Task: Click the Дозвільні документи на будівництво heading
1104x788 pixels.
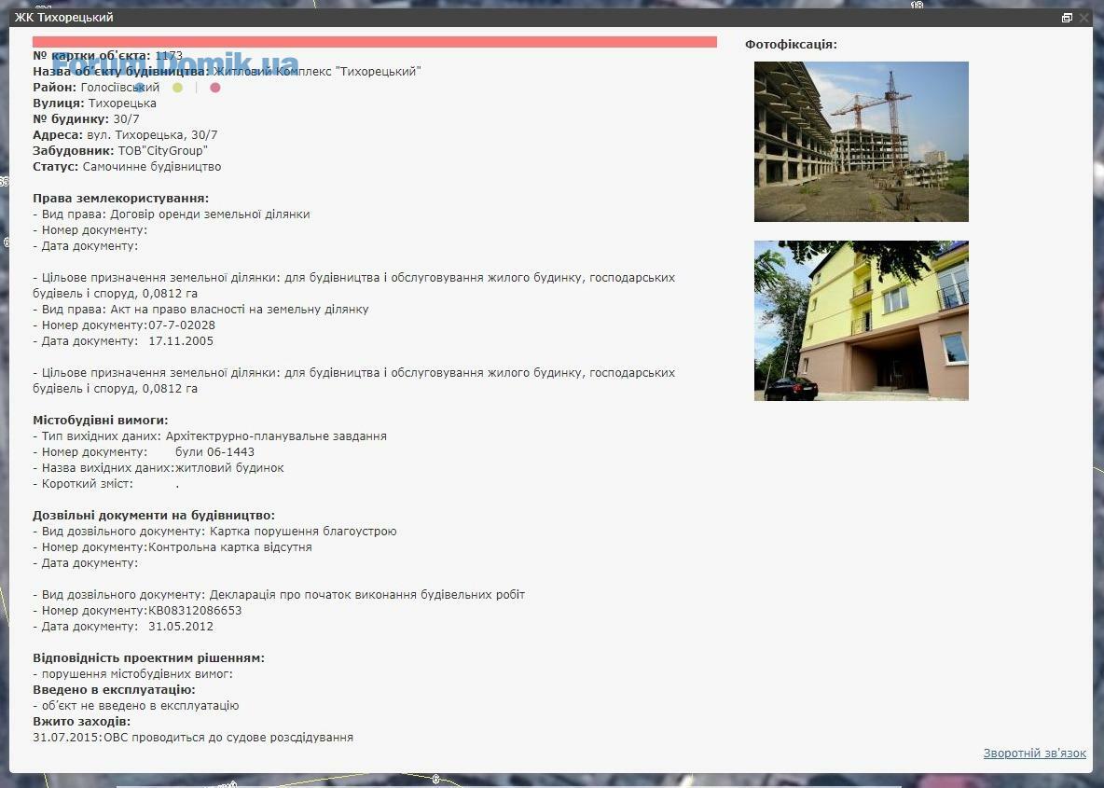Action: pyautogui.click(x=154, y=516)
